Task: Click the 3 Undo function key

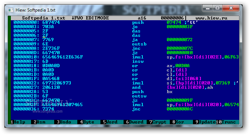Action: (64, 122)
